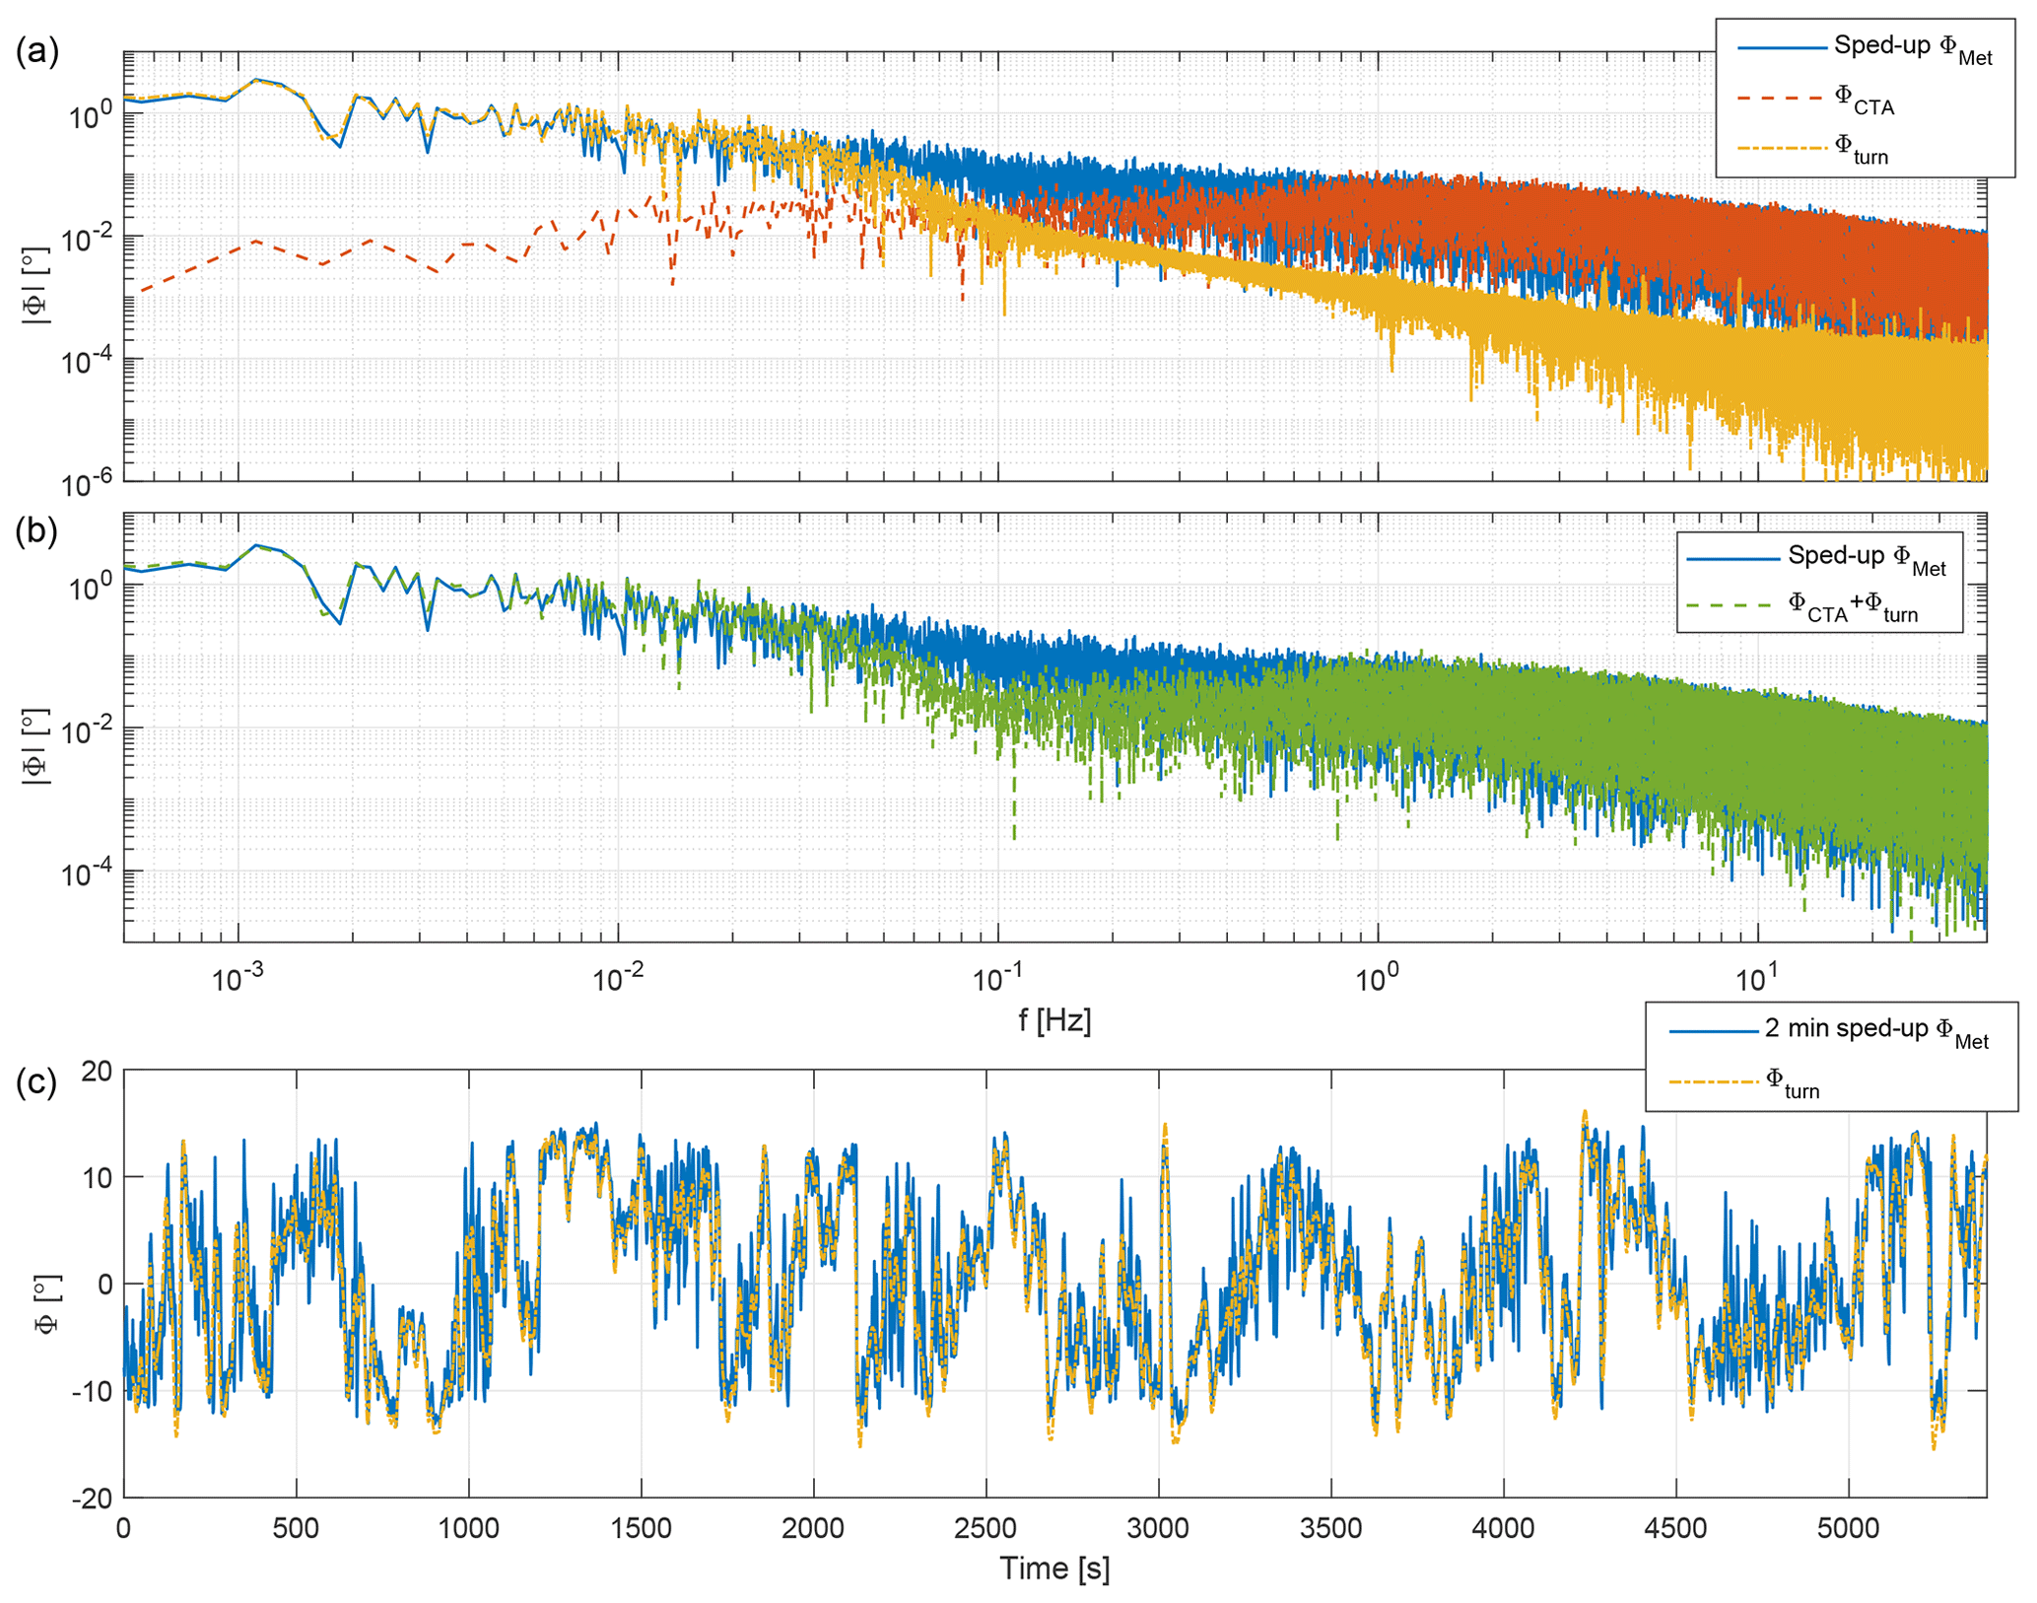Click the Time [s] x-axis label
This screenshot has height=1603, width=2037.
click(1054, 1568)
